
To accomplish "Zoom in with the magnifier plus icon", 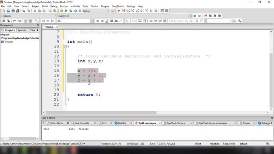I will click(x=186, y=21).
